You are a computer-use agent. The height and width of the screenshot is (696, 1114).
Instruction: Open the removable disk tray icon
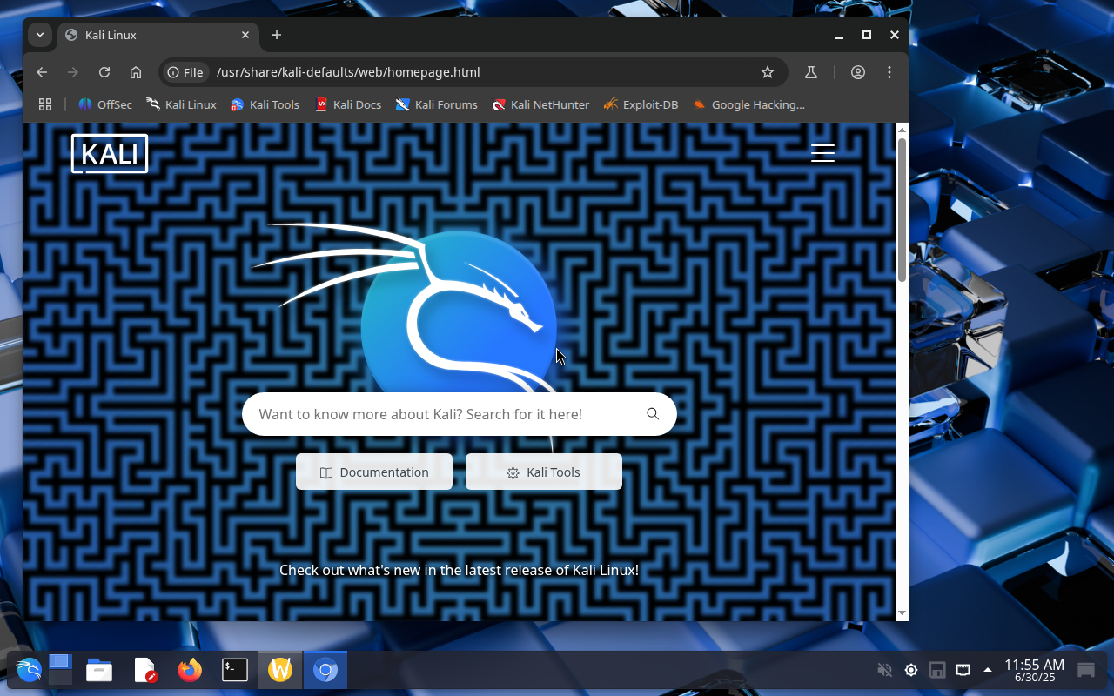(x=937, y=670)
